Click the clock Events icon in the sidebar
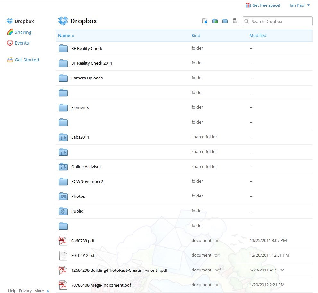The height and width of the screenshot is (293, 318). tap(10, 43)
